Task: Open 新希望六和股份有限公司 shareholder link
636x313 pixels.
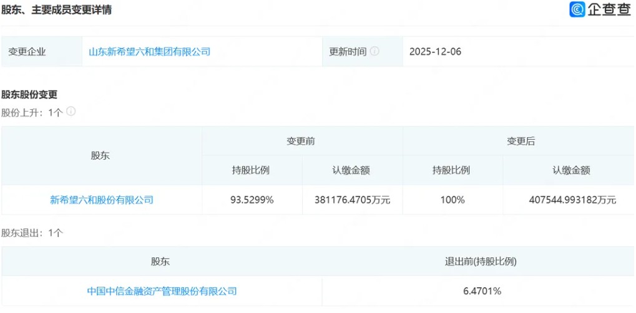Action: click(102, 200)
